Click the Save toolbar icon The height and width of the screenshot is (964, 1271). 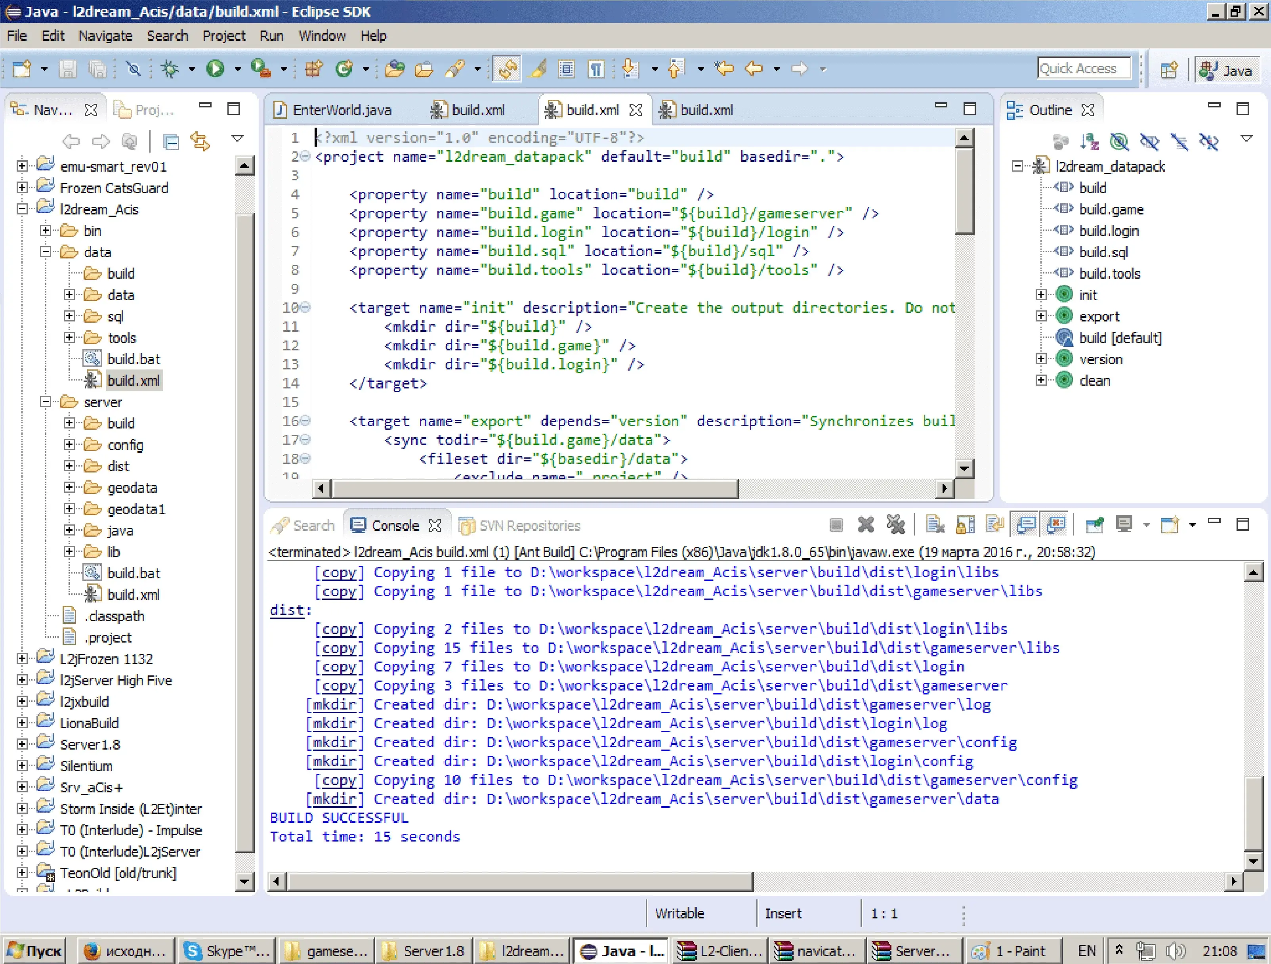tap(68, 69)
